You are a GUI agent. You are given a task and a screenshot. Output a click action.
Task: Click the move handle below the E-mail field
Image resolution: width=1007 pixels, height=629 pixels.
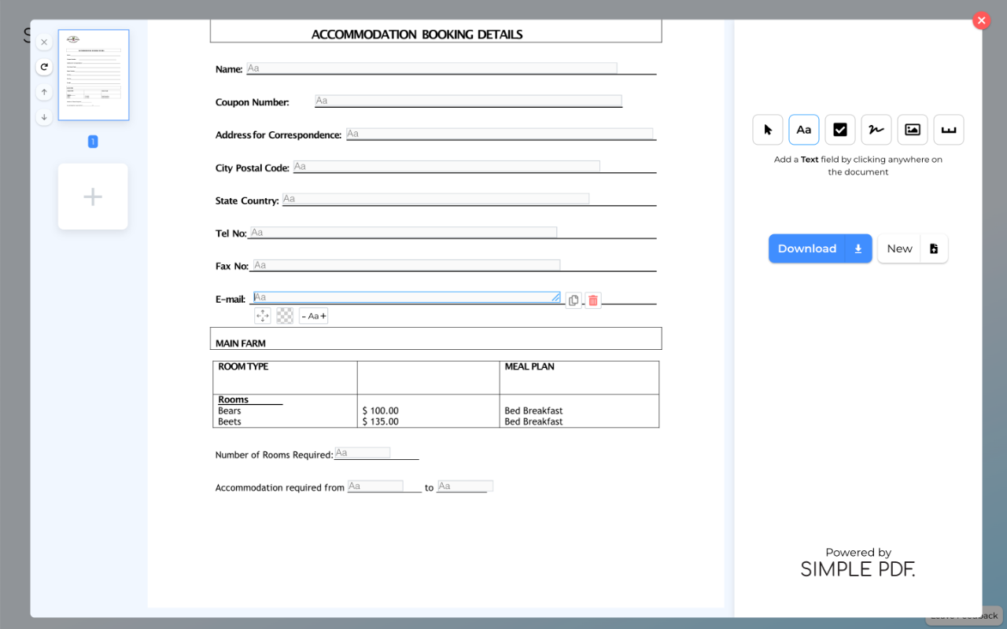(x=263, y=316)
